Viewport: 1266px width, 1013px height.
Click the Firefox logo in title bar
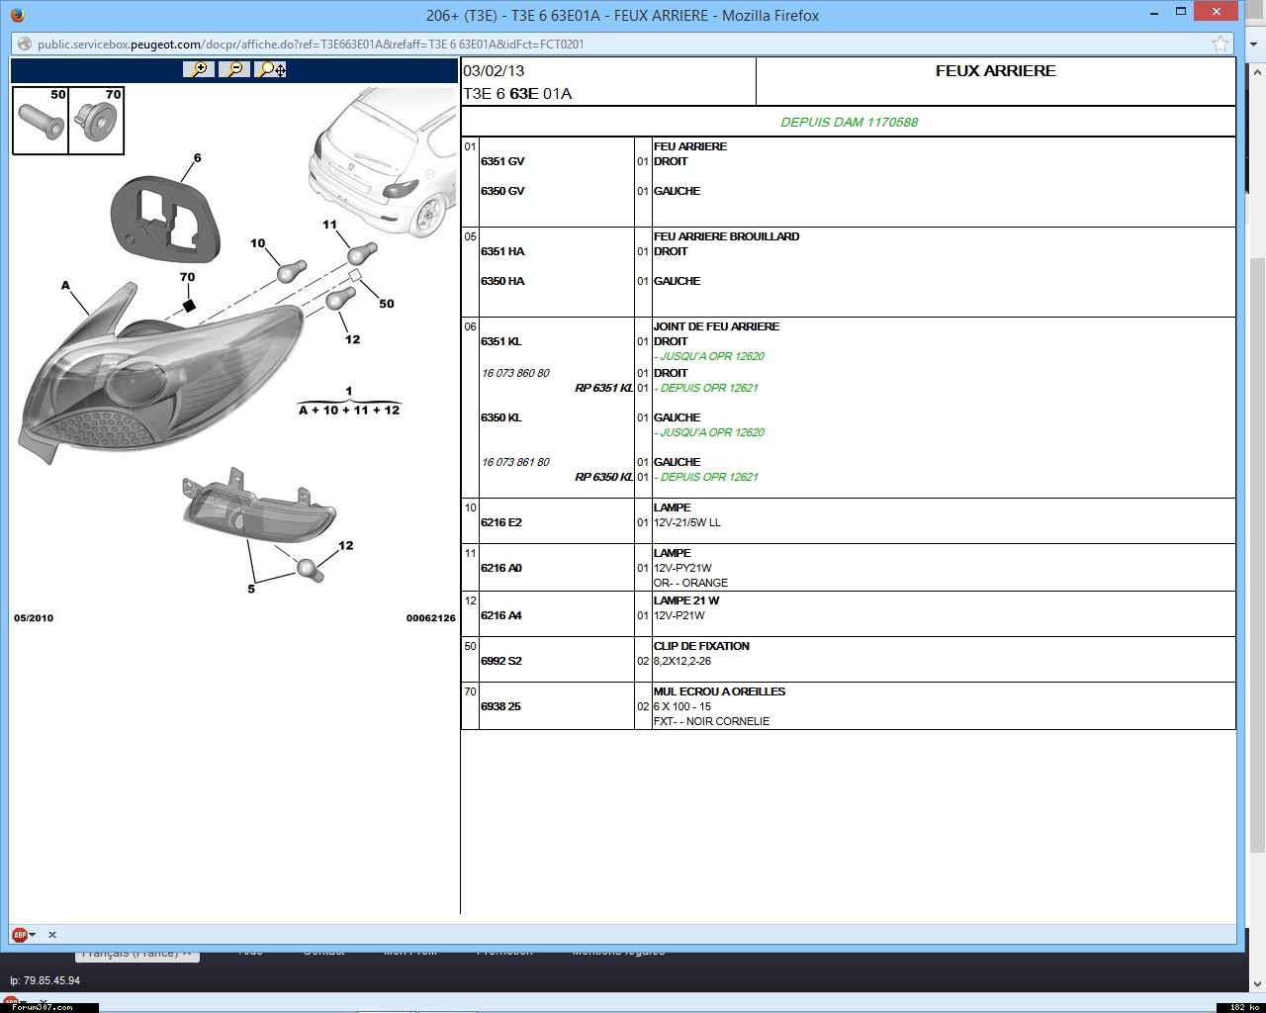tap(18, 15)
